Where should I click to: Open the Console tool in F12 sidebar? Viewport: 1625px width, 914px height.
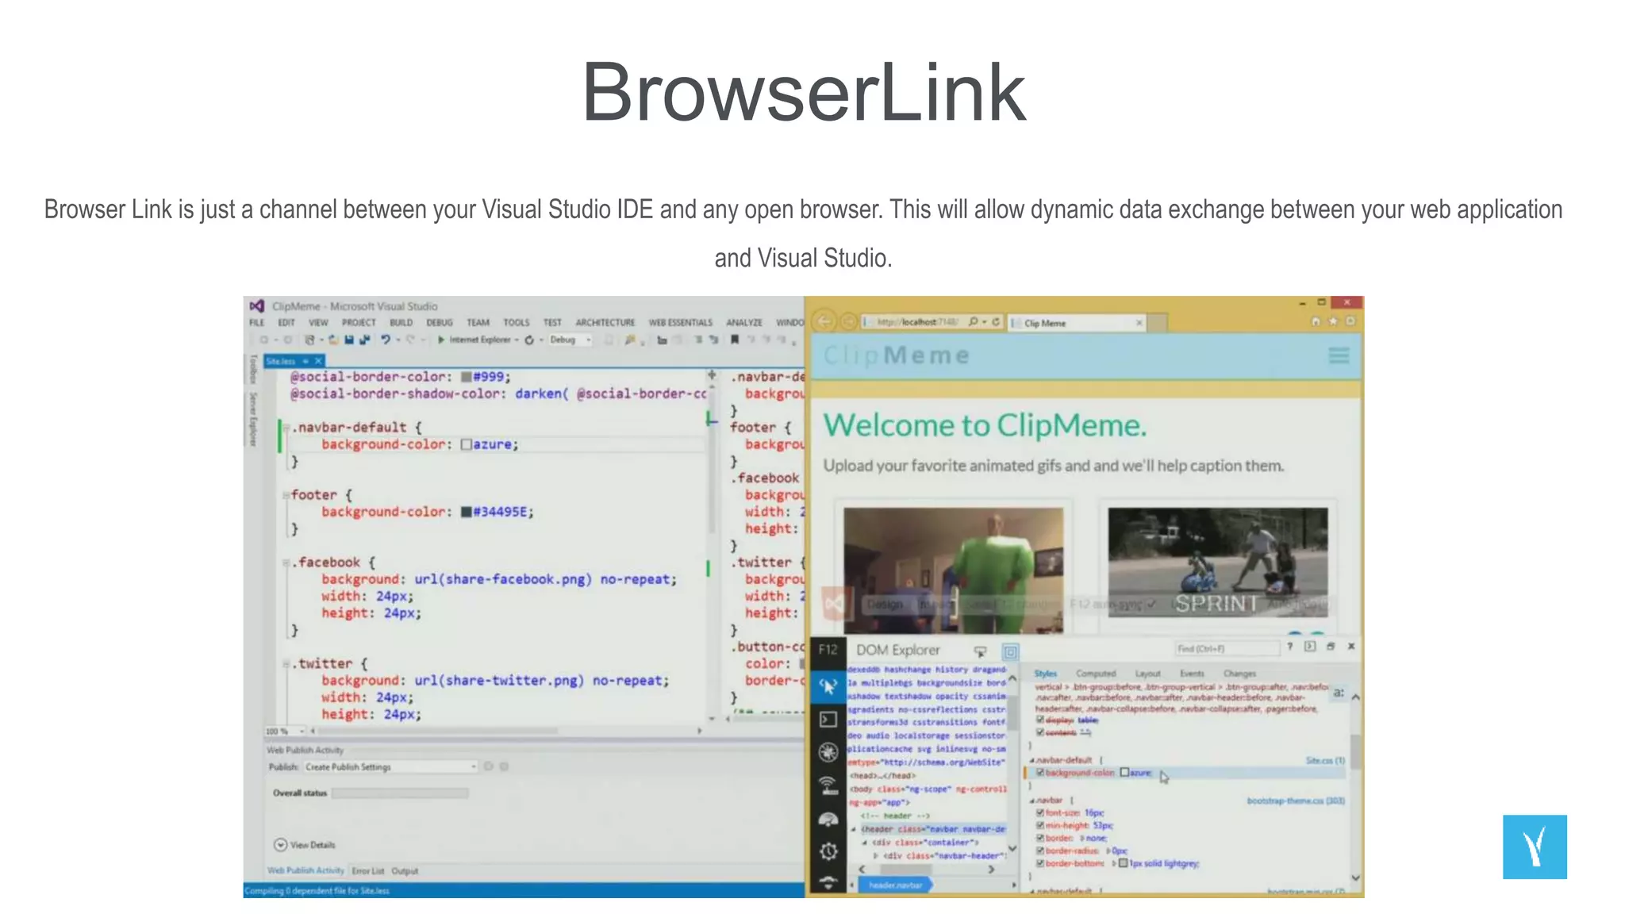(828, 720)
